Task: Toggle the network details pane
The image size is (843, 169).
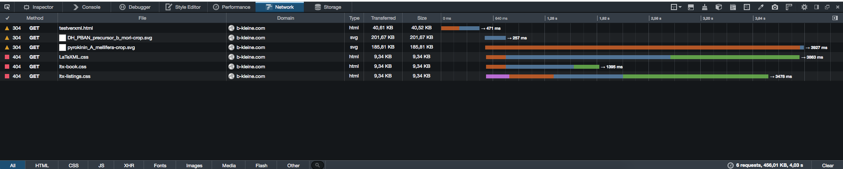Action: tap(835, 18)
